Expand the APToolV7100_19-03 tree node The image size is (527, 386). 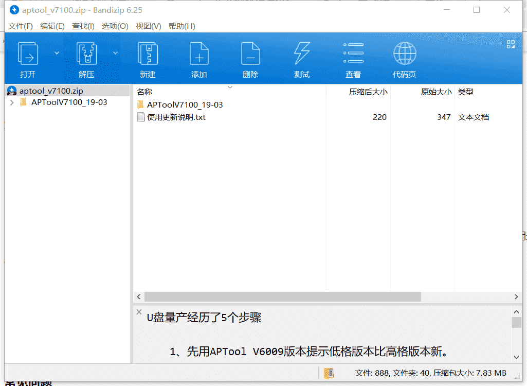click(12, 102)
